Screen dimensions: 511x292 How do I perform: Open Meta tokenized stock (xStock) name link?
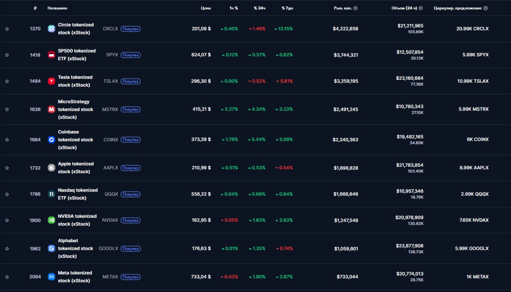(x=75, y=277)
